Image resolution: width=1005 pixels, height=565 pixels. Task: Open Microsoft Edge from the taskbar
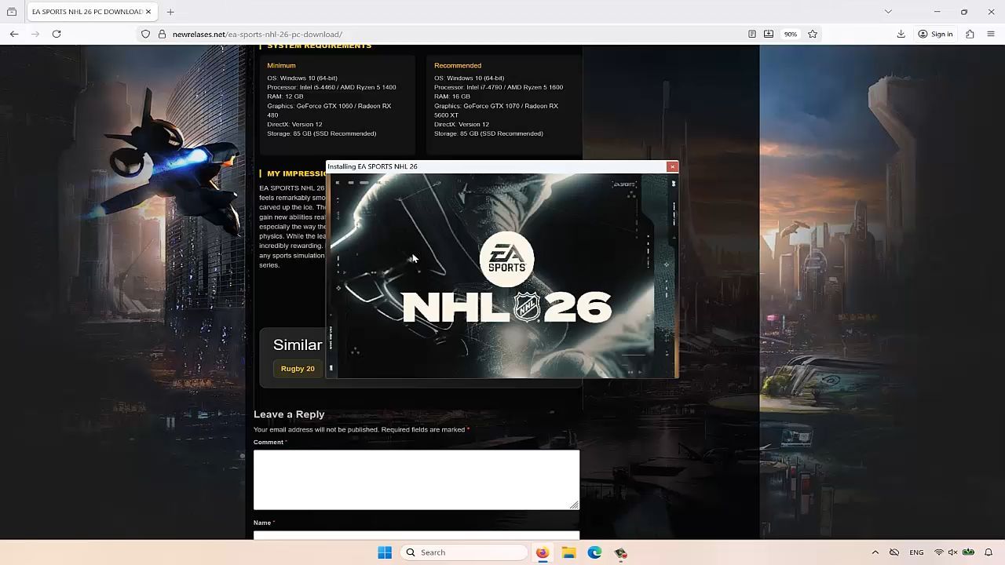(x=594, y=552)
